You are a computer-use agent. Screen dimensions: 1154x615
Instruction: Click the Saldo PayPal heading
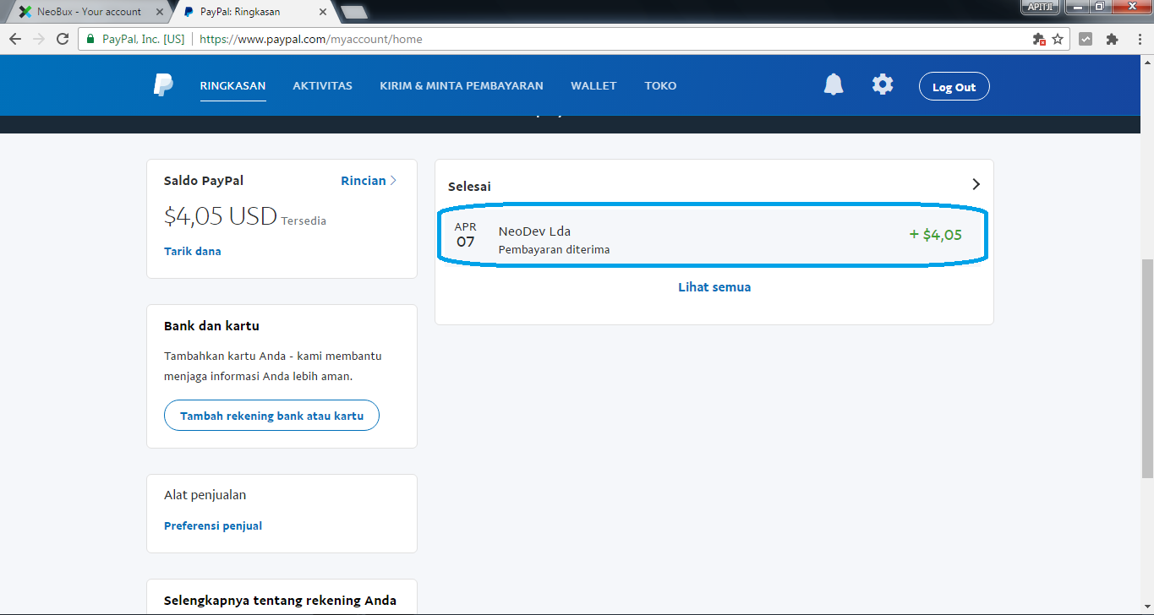pyautogui.click(x=204, y=181)
